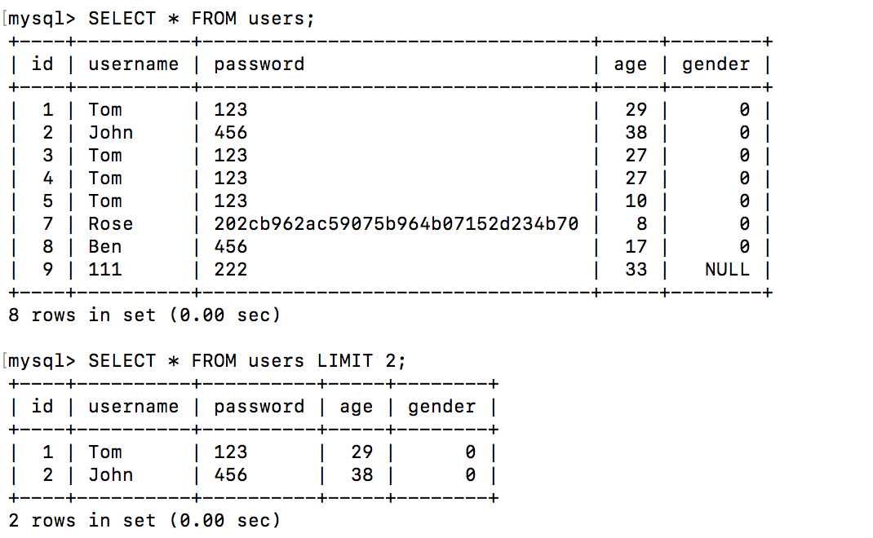This screenshot has height=538, width=873.
Task: Click "John" in the LIMIT 2 result table
Action: click(110, 475)
